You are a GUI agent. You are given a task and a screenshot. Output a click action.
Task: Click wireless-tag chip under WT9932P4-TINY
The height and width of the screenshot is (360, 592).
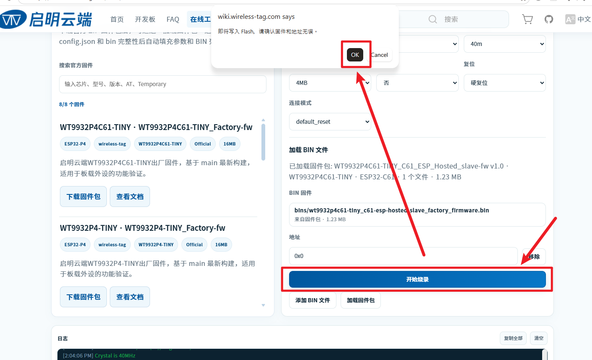coord(112,245)
